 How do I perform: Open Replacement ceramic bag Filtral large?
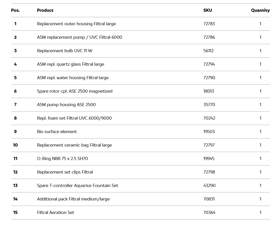(74, 145)
